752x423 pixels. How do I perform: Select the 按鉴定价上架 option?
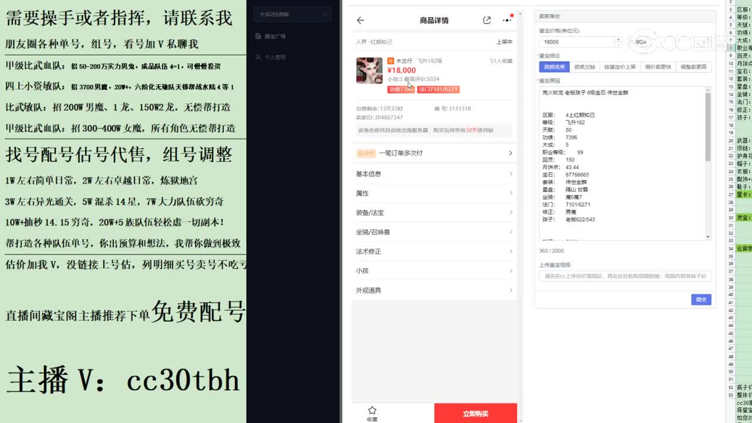pyautogui.click(x=620, y=67)
